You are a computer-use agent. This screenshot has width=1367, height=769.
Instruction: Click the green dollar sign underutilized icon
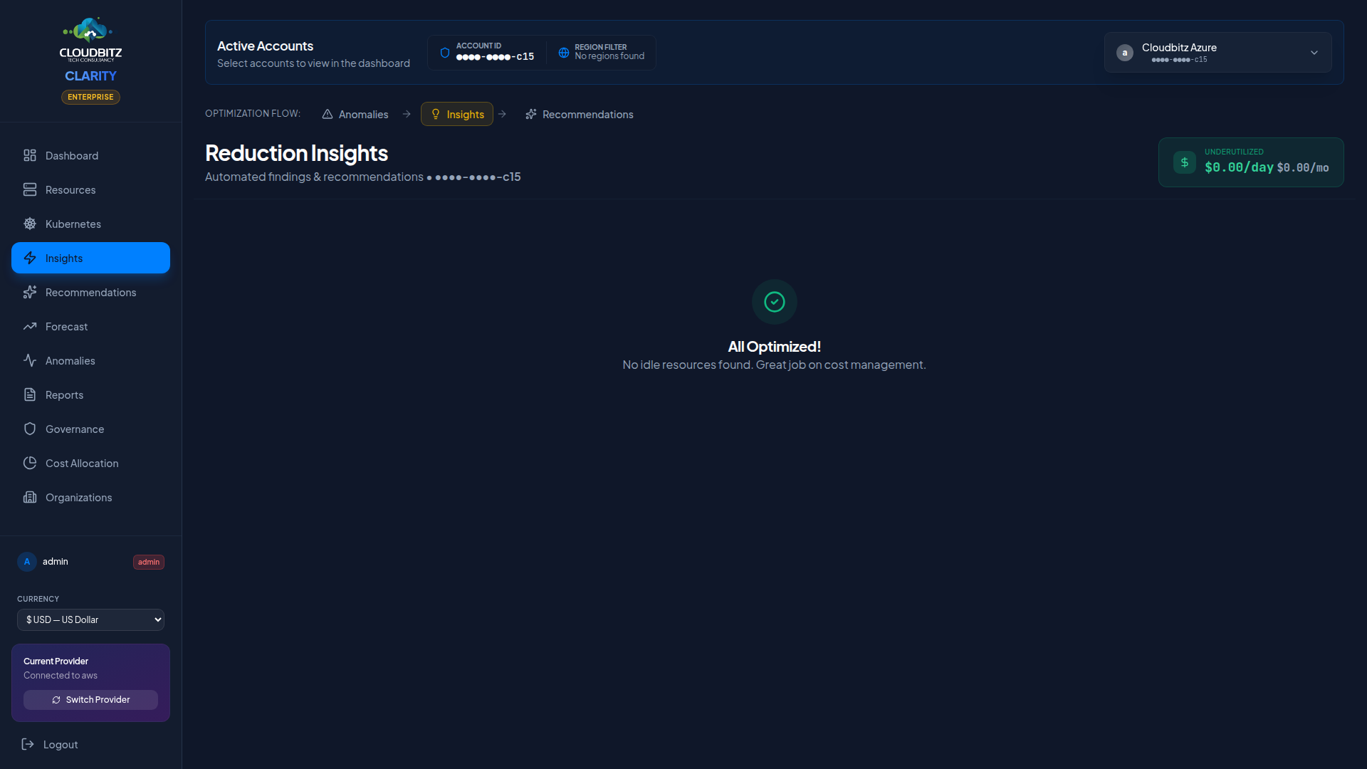(1184, 162)
